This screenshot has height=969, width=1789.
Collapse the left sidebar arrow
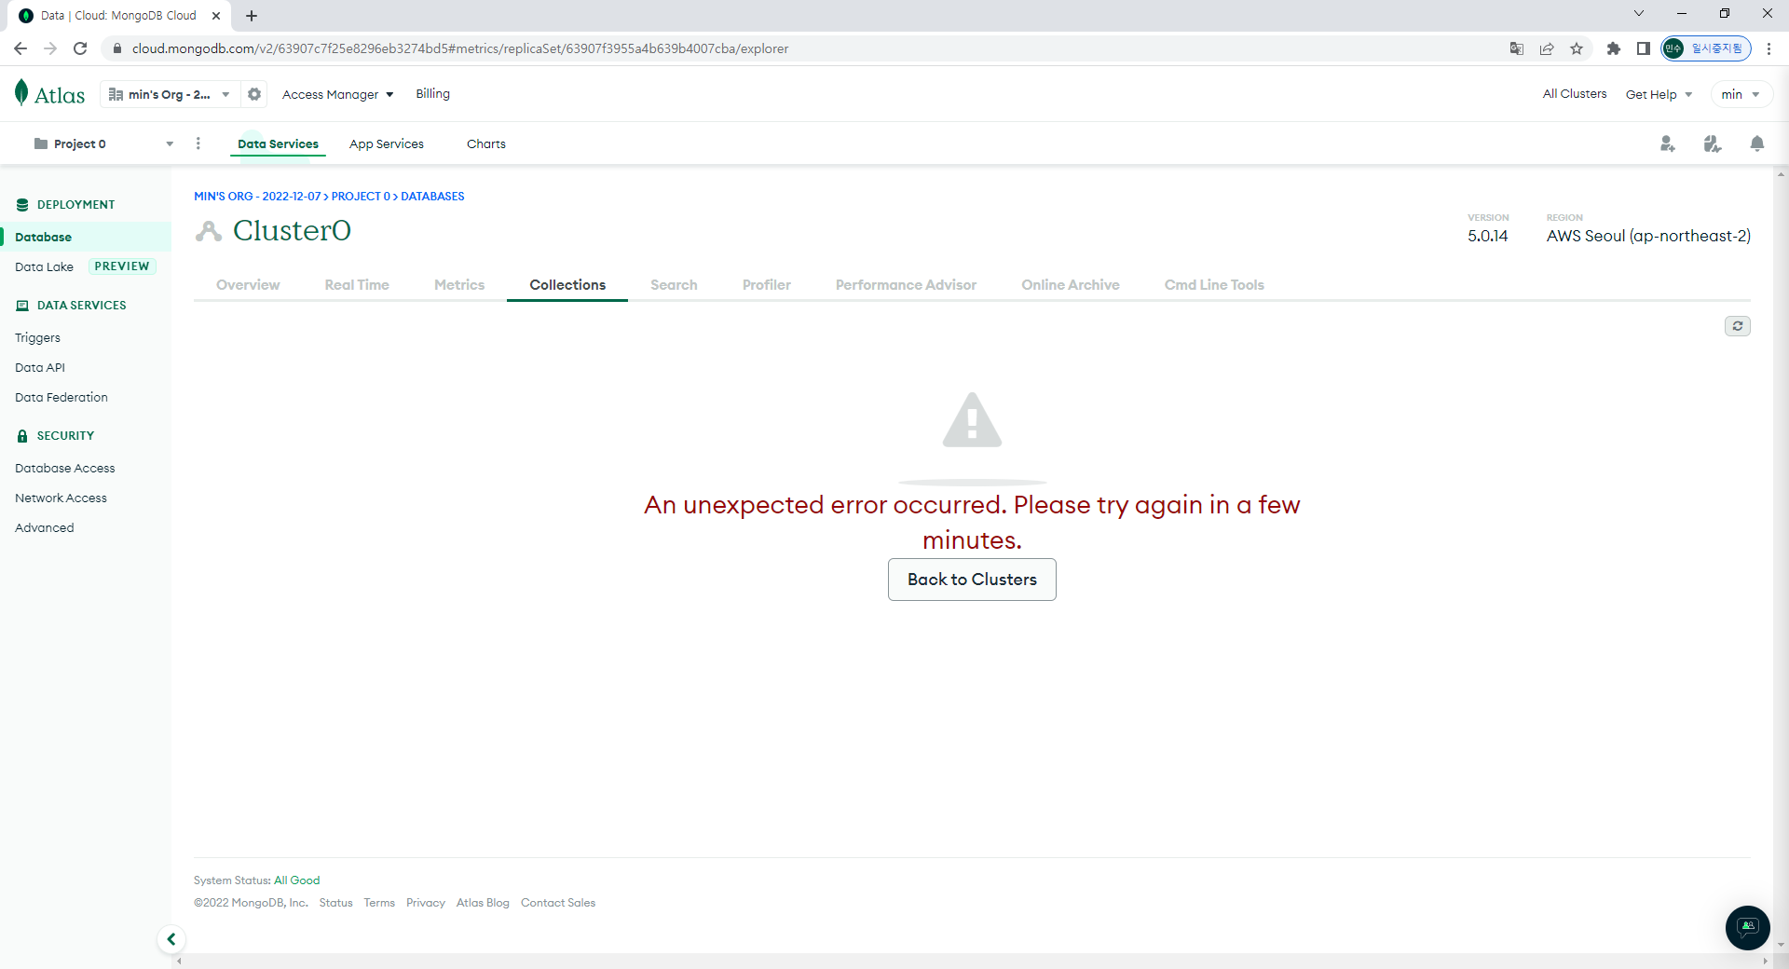(x=171, y=939)
